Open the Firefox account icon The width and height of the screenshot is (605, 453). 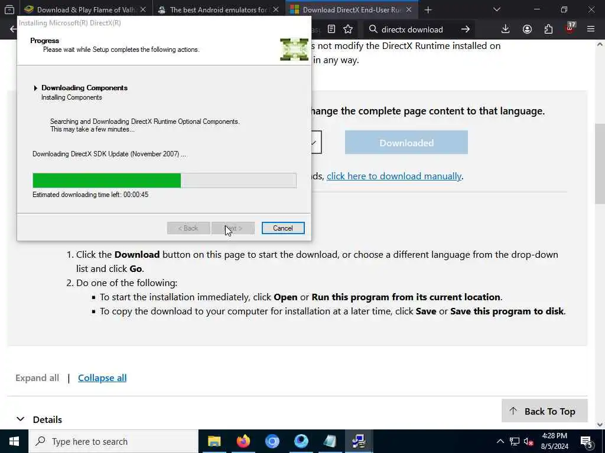tap(527, 29)
